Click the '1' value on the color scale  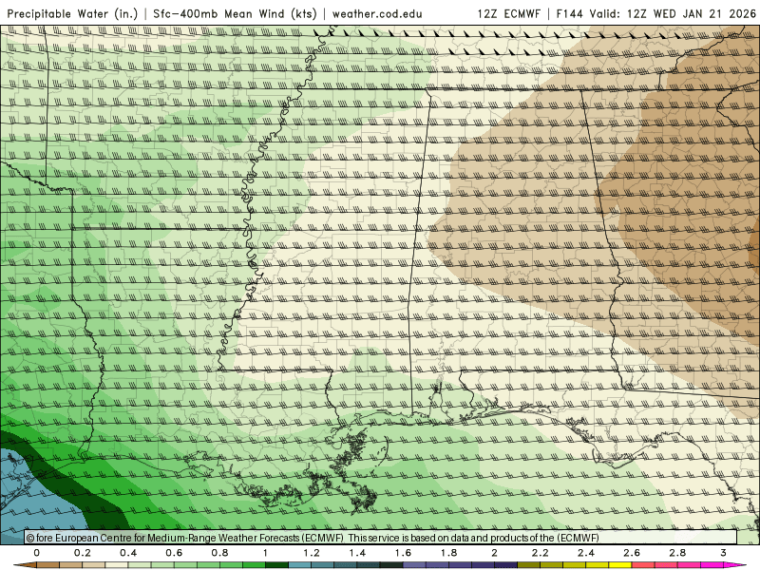(265, 553)
